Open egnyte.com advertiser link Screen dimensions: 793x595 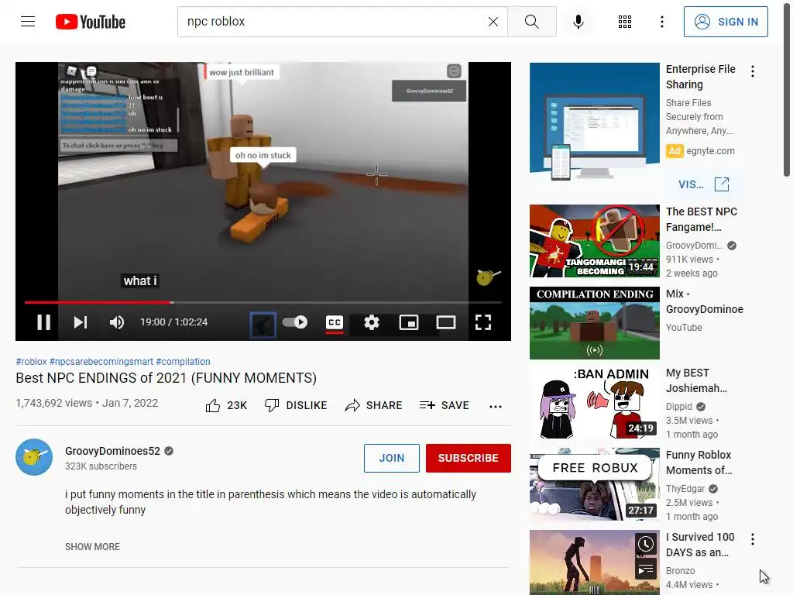pyautogui.click(x=710, y=151)
